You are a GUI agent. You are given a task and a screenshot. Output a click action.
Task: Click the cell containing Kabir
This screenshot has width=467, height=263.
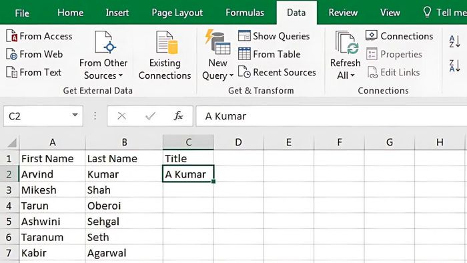tap(53, 253)
